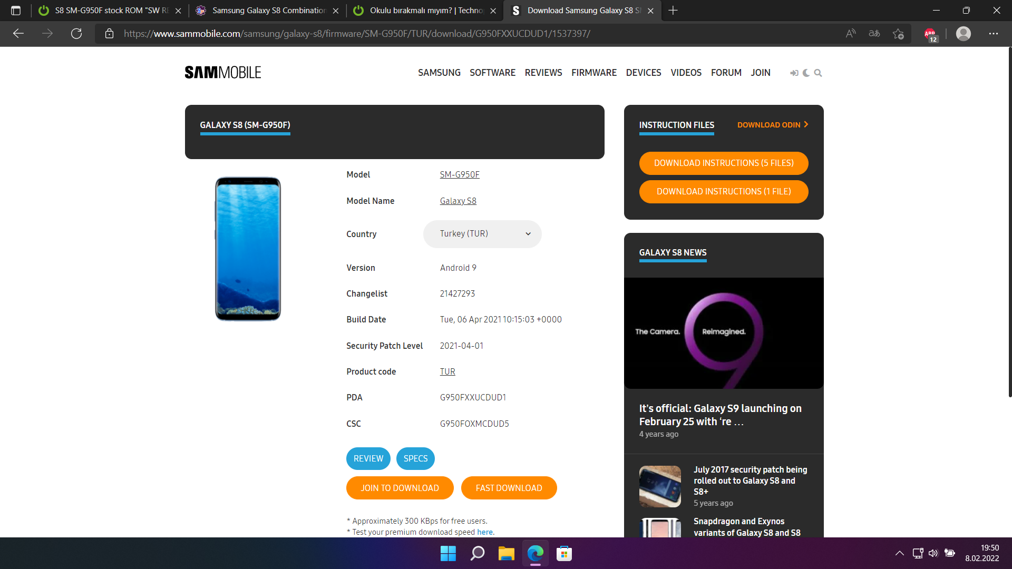This screenshot has height=569, width=1012.
Task: Click the SamMobile login icon
Action: [794, 73]
